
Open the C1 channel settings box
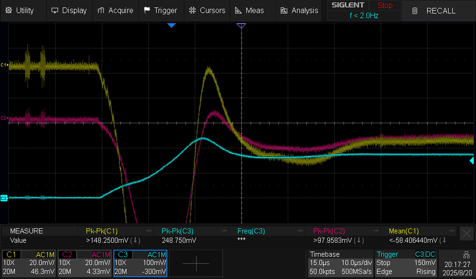(29, 263)
